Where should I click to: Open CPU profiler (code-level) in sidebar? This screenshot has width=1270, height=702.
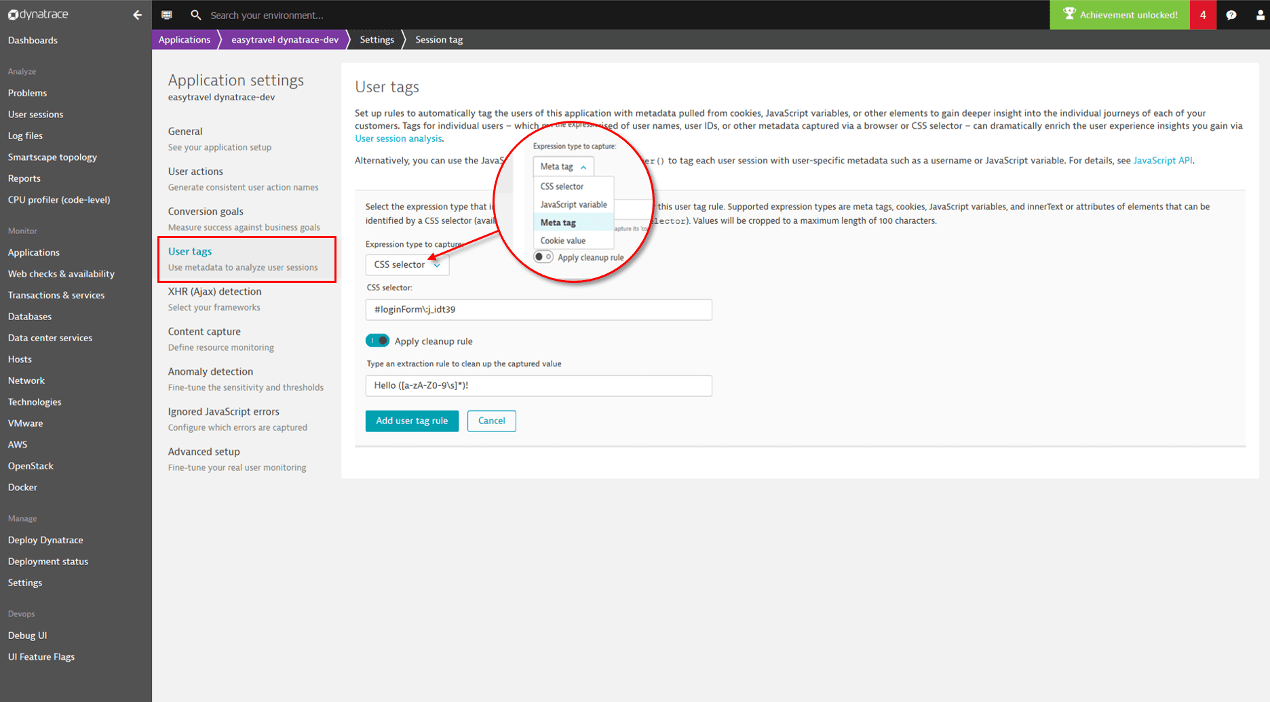59,199
